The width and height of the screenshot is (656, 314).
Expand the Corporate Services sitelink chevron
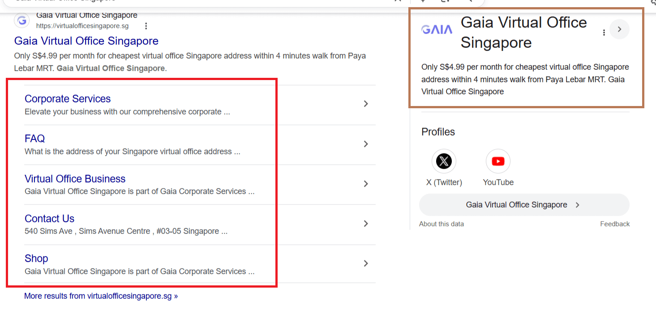coord(366,104)
